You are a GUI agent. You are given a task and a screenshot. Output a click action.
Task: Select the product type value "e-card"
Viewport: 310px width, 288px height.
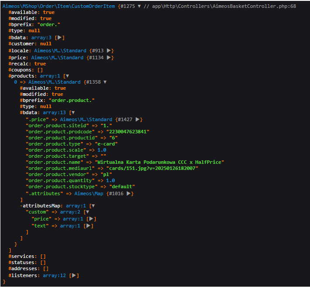coord(106,144)
